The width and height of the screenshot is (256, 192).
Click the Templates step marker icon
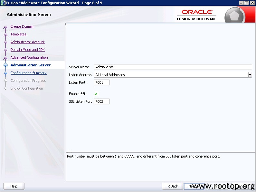(x=6, y=34)
